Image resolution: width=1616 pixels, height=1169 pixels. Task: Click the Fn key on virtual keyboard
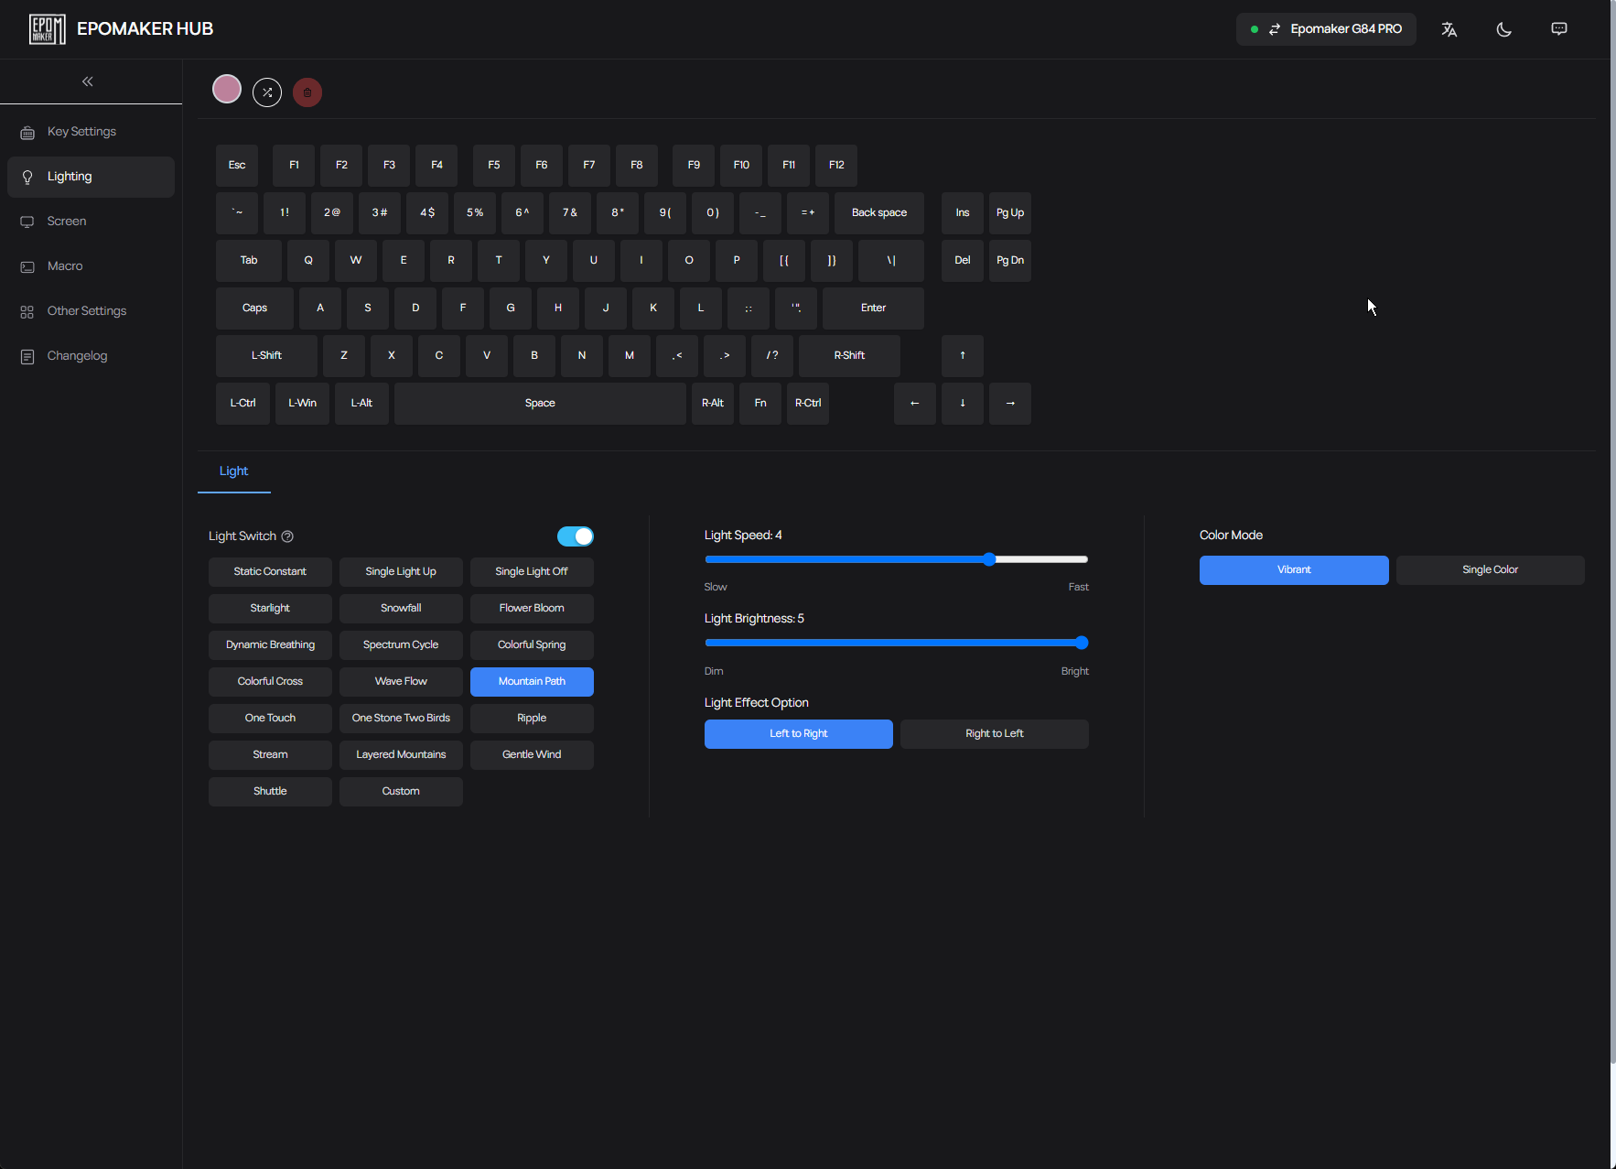point(760,404)
